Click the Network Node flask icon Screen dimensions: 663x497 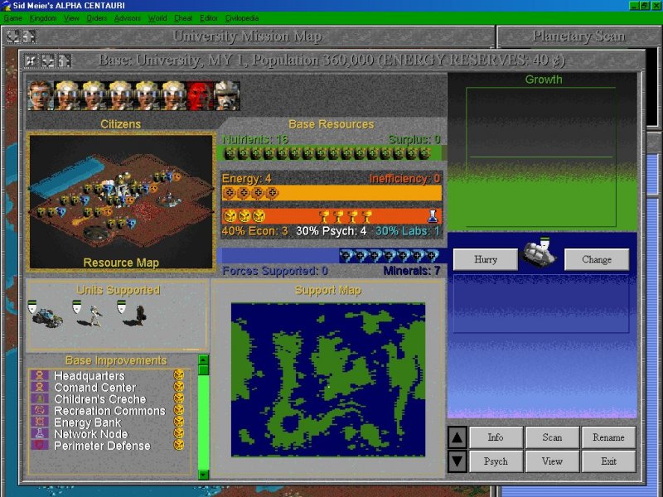pos(39,433)
